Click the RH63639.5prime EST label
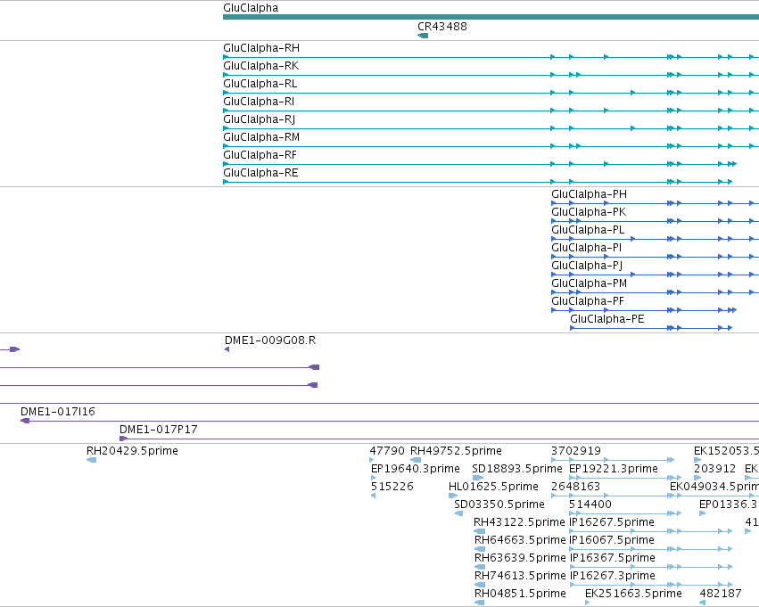 [x=520, y=558]
